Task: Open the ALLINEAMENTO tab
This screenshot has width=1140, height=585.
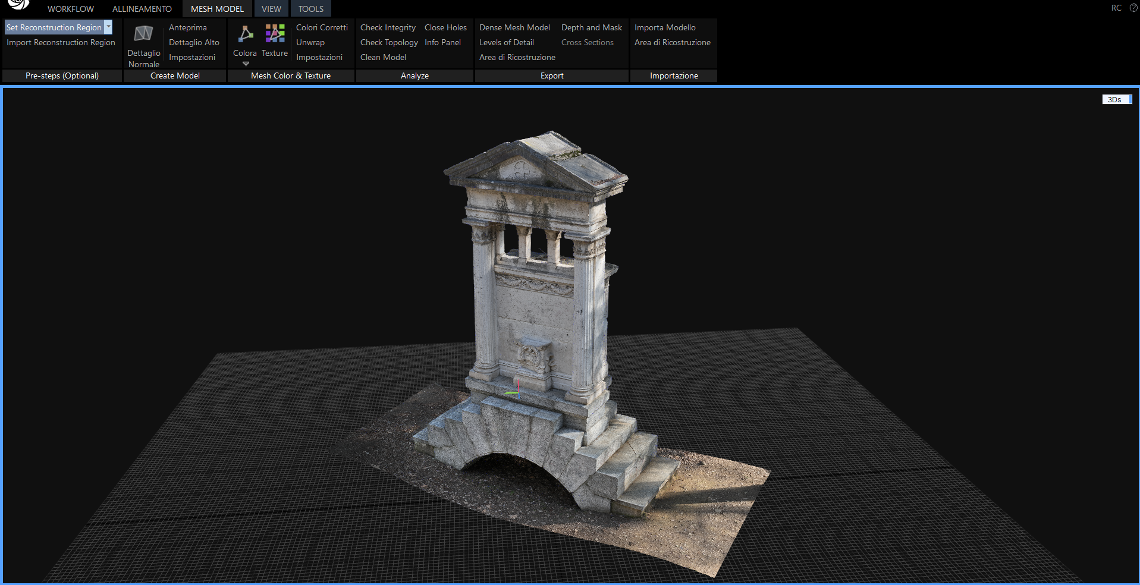Action: click(x=142, y=9)
